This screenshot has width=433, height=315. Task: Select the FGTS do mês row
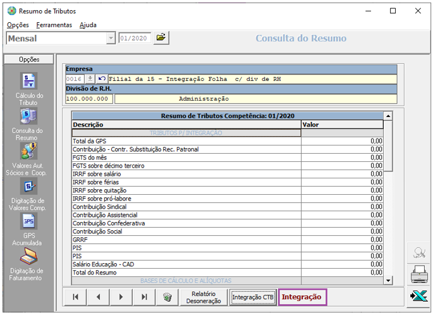pyautogui.click(x=228, y=157)
